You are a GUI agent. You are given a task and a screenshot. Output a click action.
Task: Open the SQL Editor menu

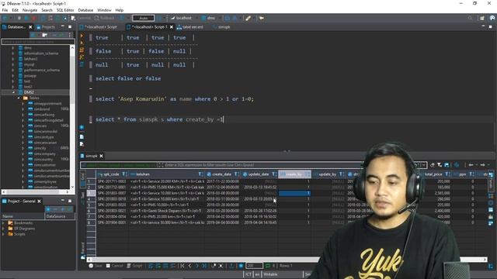coord(65,10)
